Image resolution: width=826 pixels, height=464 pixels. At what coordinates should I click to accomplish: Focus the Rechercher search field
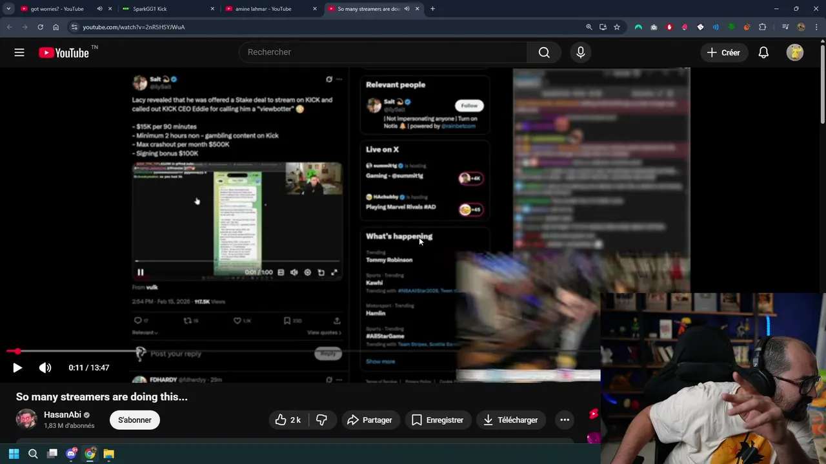click(x=383, y=52)
